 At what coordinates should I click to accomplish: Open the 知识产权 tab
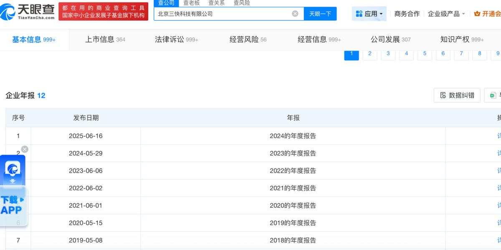tap(461, 40)
